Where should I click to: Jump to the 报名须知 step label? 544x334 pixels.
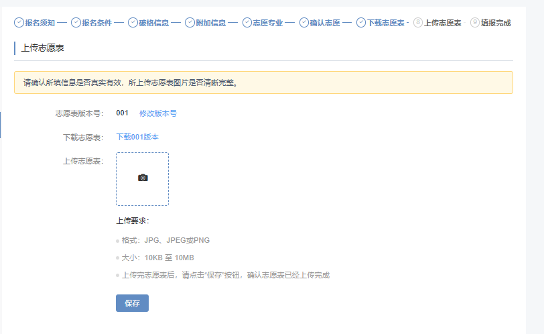40,23
